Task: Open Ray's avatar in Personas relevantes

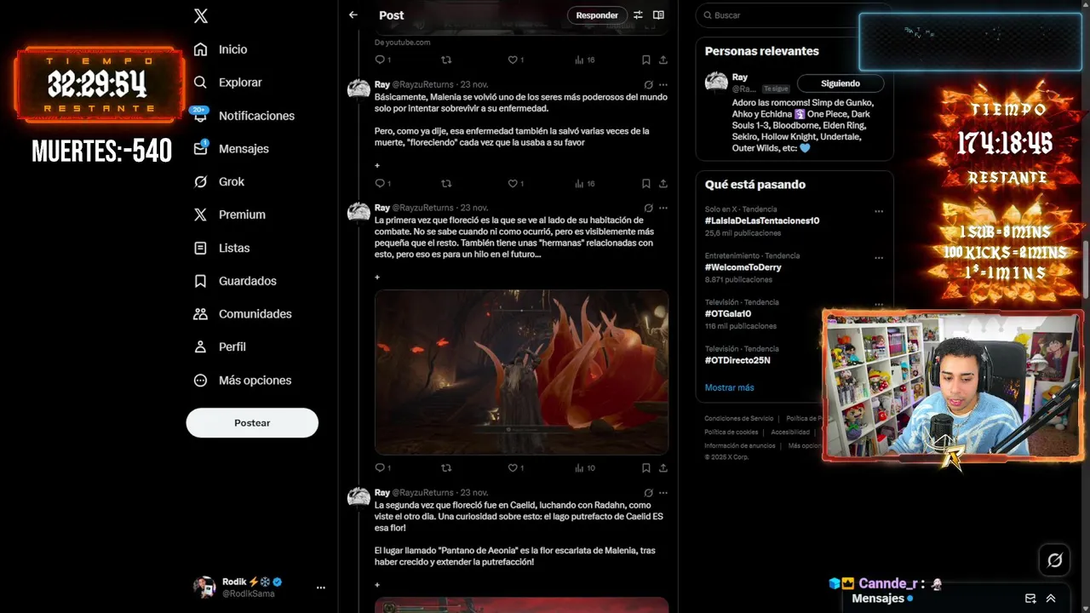Action: (x=716, y=83)
